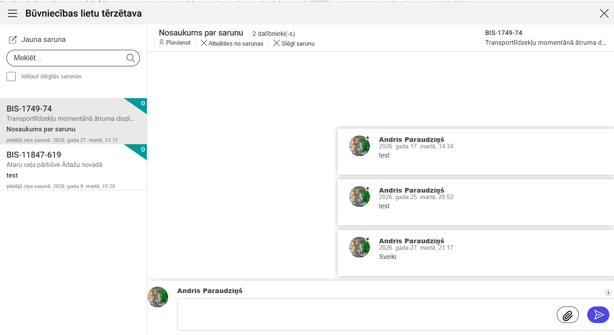The image size is (614, 335).
Task: Enable Iekļaut slēgtās sarunas checkbox
Action: 11,76
